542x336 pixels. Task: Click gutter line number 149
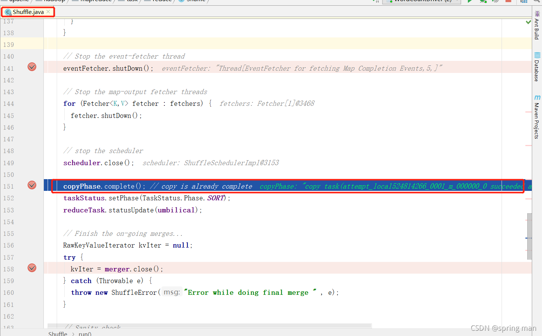pyautogui.click(x=8, y=163)
